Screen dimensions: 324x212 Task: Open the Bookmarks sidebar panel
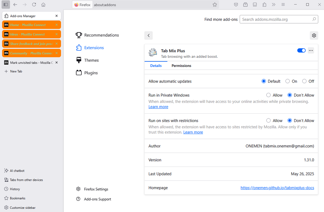coord(15,198)
